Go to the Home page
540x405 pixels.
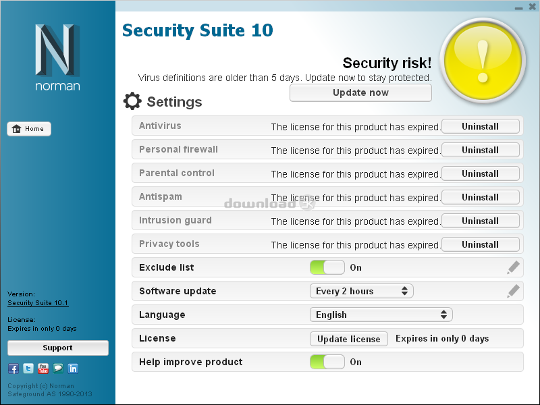[29, 129]
